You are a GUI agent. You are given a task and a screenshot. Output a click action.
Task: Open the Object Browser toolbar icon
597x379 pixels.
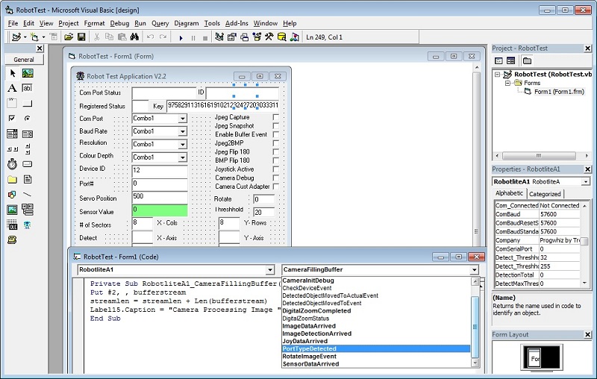257,37
